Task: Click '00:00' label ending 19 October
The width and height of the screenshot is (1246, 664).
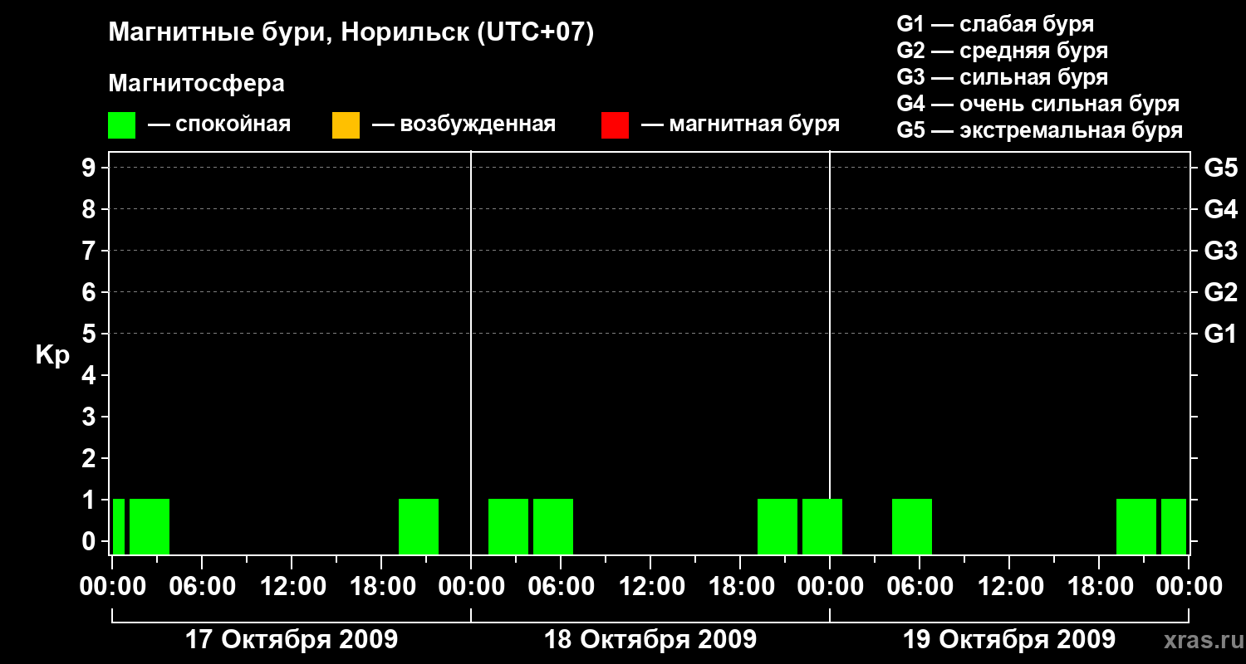Action: pos(1189,587)
